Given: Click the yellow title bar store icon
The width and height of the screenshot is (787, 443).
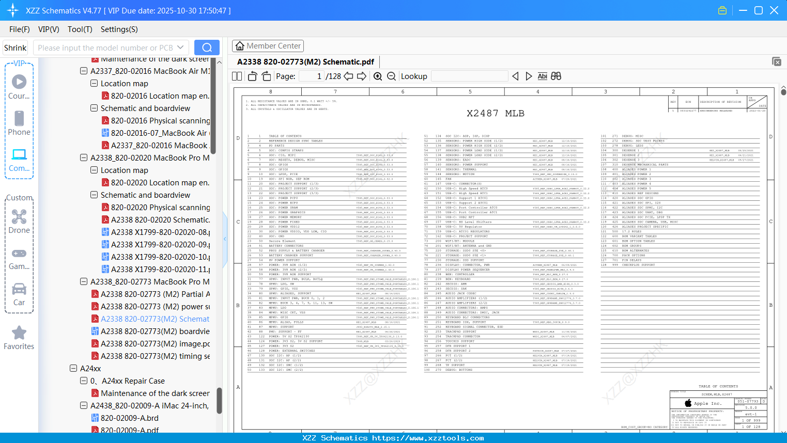Looking at the screenshot, I should (722, 10).
